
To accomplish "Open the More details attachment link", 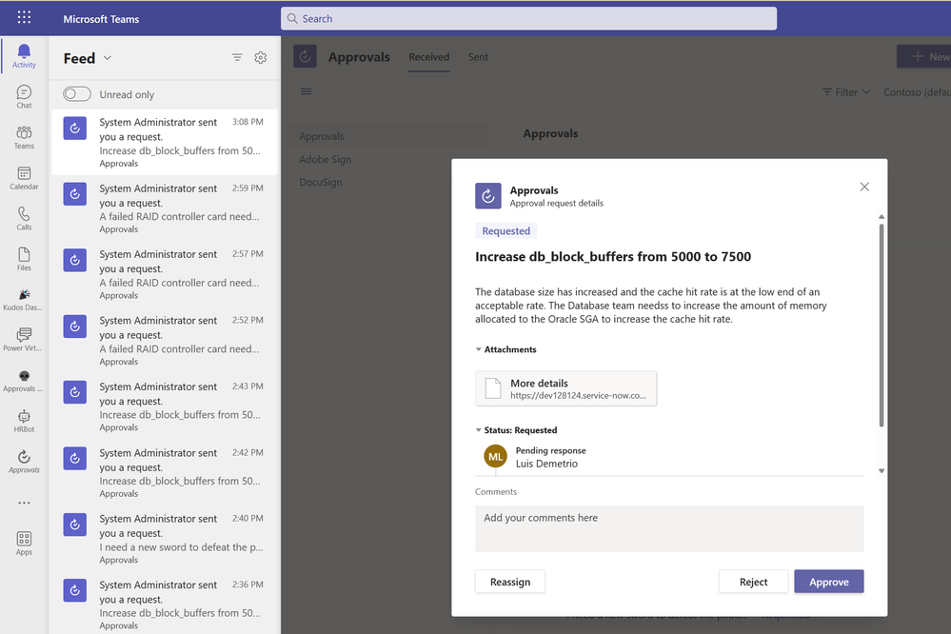I will click(x=565, y=388).
